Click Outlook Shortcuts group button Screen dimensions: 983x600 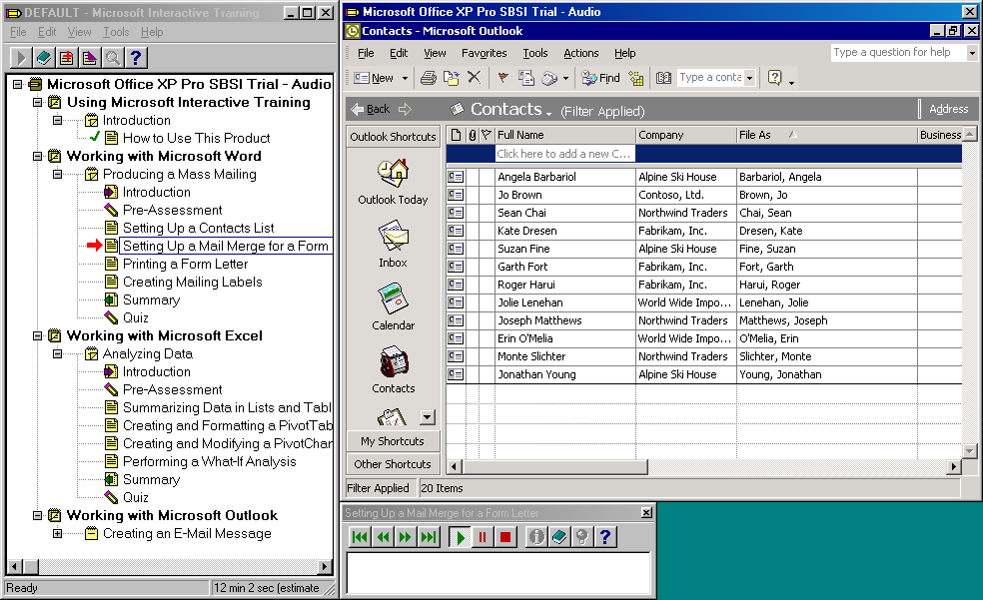(393, 137)
